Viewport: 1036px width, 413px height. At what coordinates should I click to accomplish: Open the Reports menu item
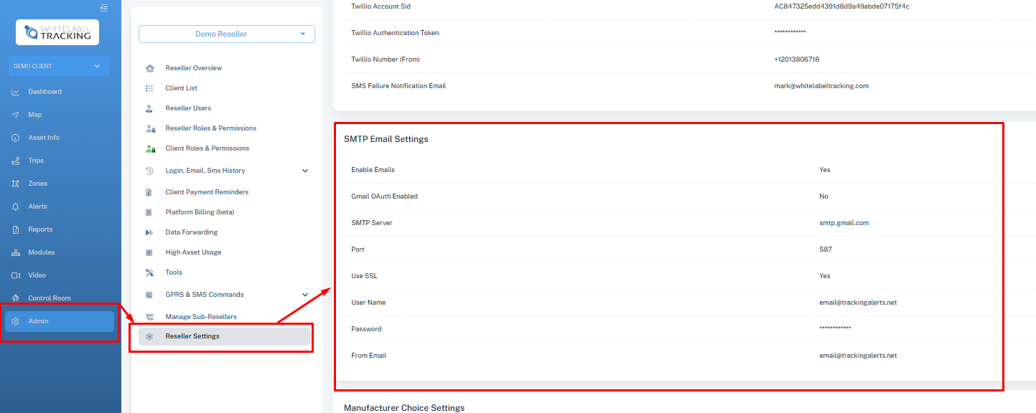[x=40, y=229]
